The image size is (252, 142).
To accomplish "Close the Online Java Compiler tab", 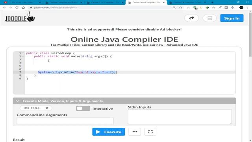I will pos(164,2).
